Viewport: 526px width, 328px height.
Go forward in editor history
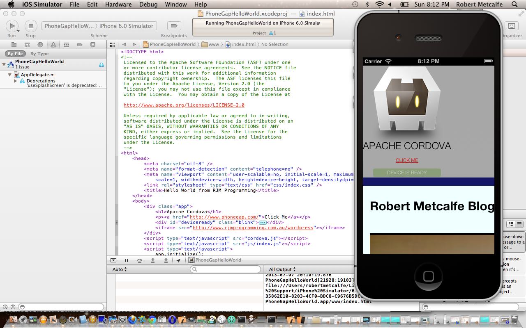point(134,44)
